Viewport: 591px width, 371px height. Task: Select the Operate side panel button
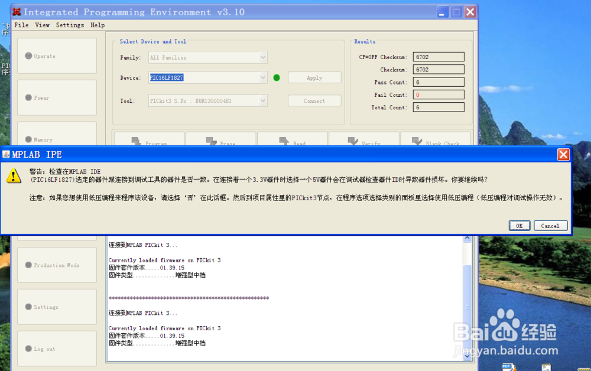[57, 56]
